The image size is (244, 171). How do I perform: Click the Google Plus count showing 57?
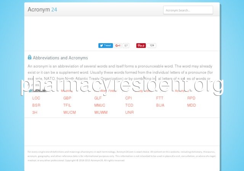126,45
